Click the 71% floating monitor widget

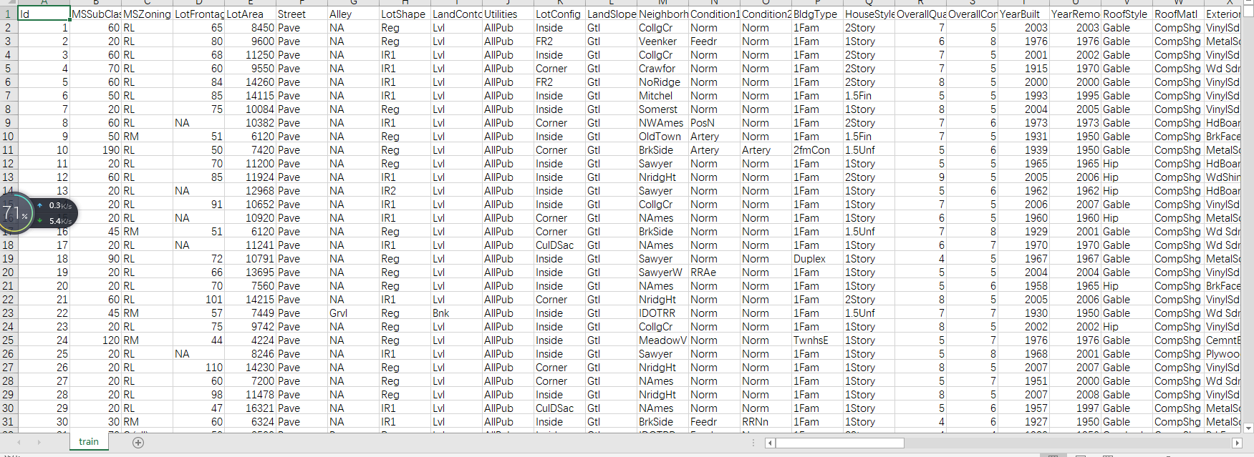(x=38, y=212)
